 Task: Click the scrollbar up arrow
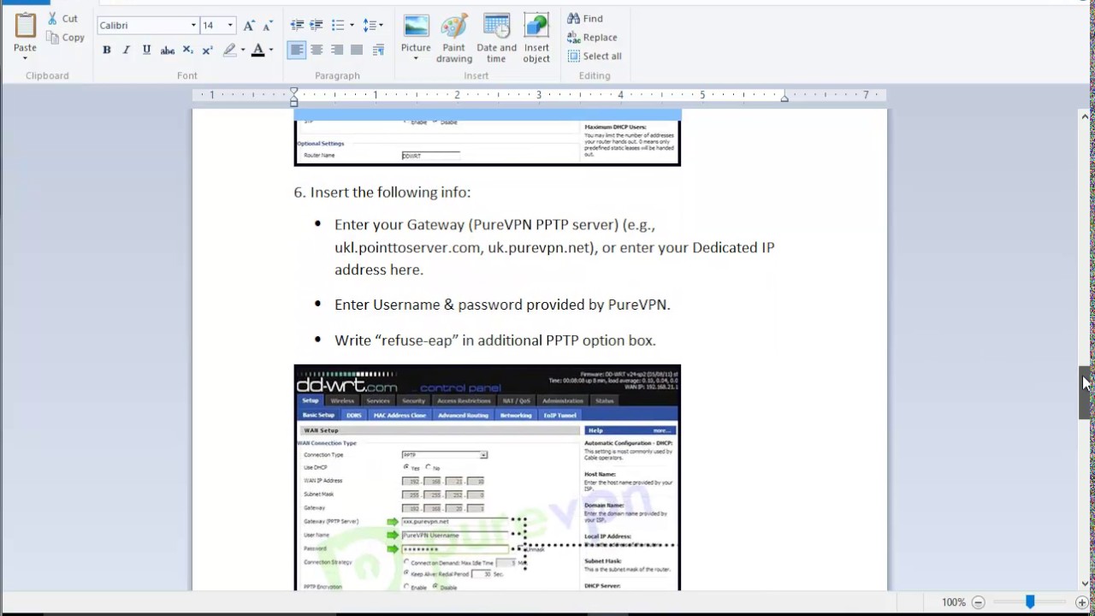[1085, 116]
